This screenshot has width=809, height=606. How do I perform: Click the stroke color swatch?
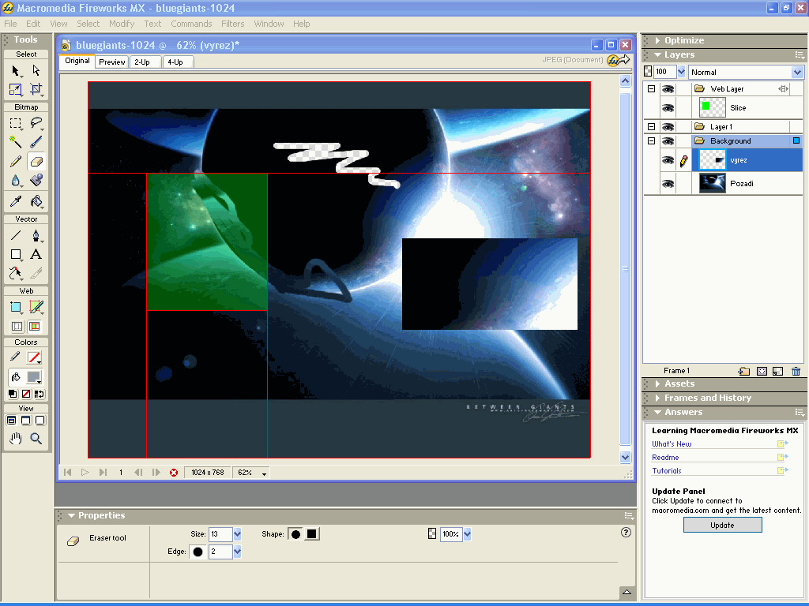tap(34, 357)
